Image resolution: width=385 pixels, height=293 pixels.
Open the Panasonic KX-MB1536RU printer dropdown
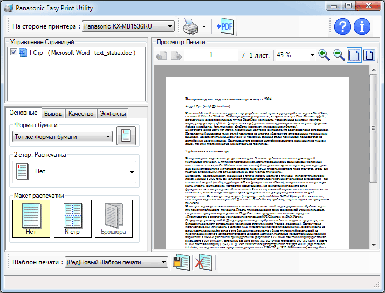click(x=128, y=26)
